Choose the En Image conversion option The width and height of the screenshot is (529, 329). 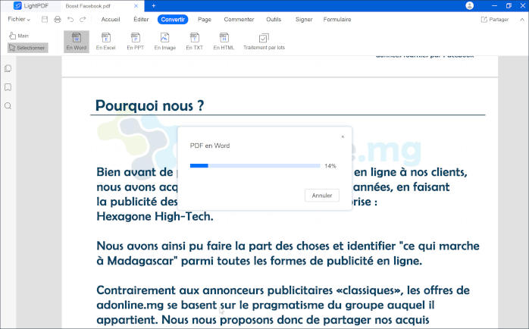(x=164, y=41)
